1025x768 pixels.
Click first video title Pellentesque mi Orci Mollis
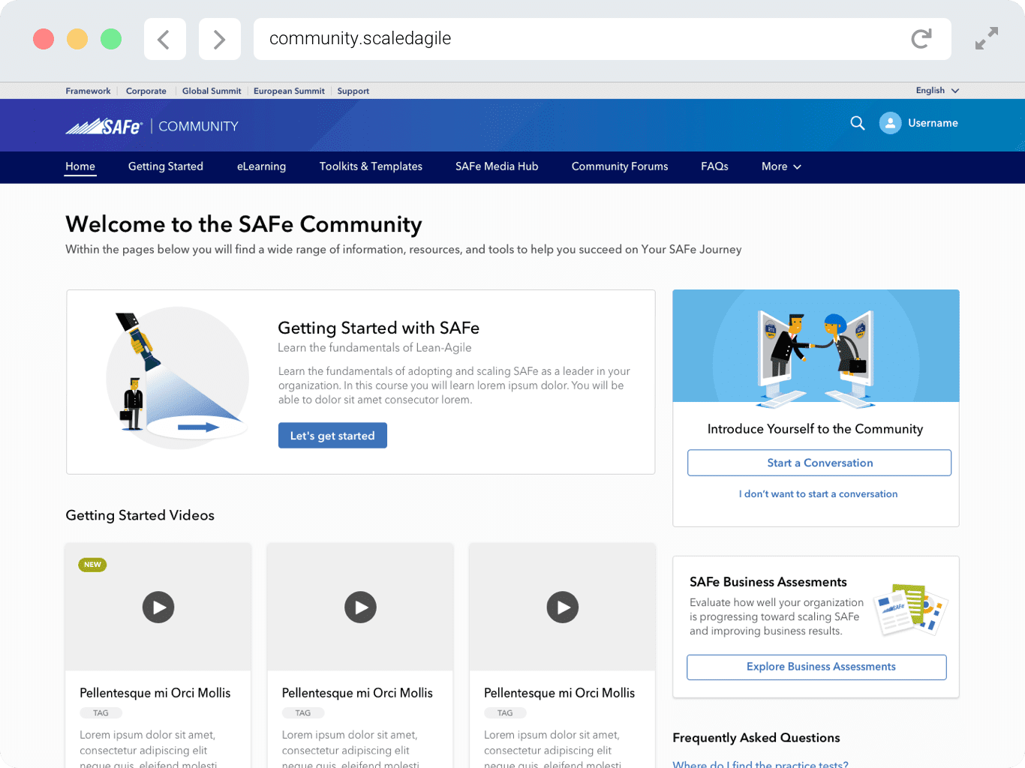155,693
